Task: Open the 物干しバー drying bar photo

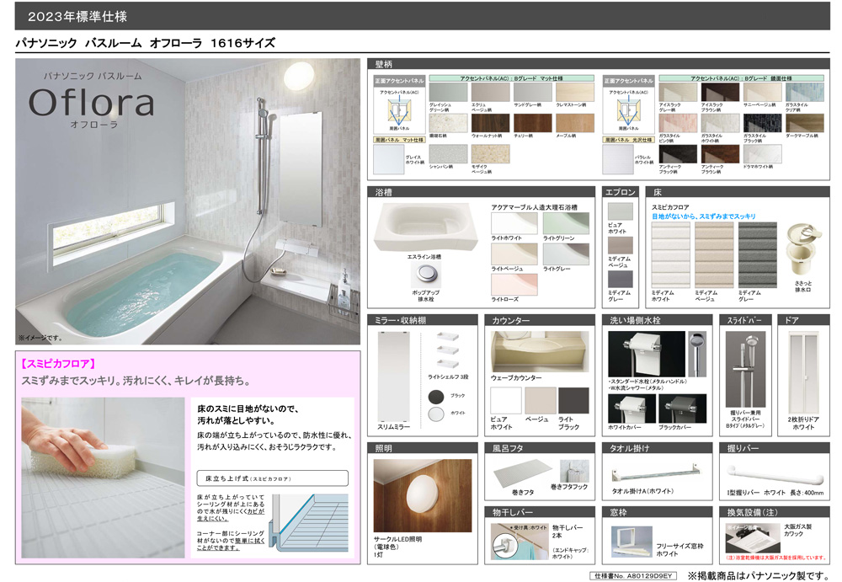Action: [519, 542]
